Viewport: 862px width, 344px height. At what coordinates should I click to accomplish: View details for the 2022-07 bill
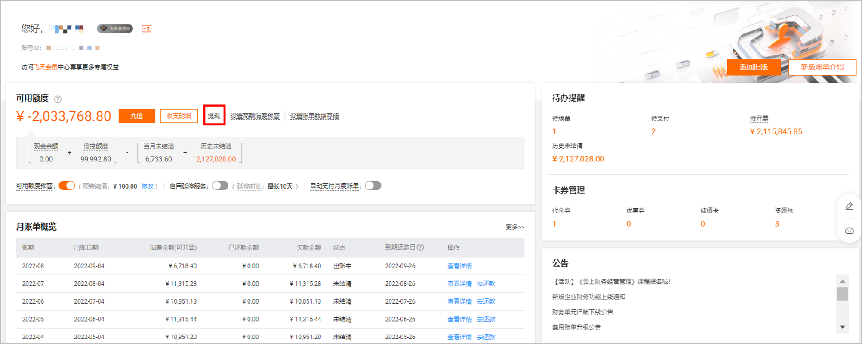pos(459,283)
